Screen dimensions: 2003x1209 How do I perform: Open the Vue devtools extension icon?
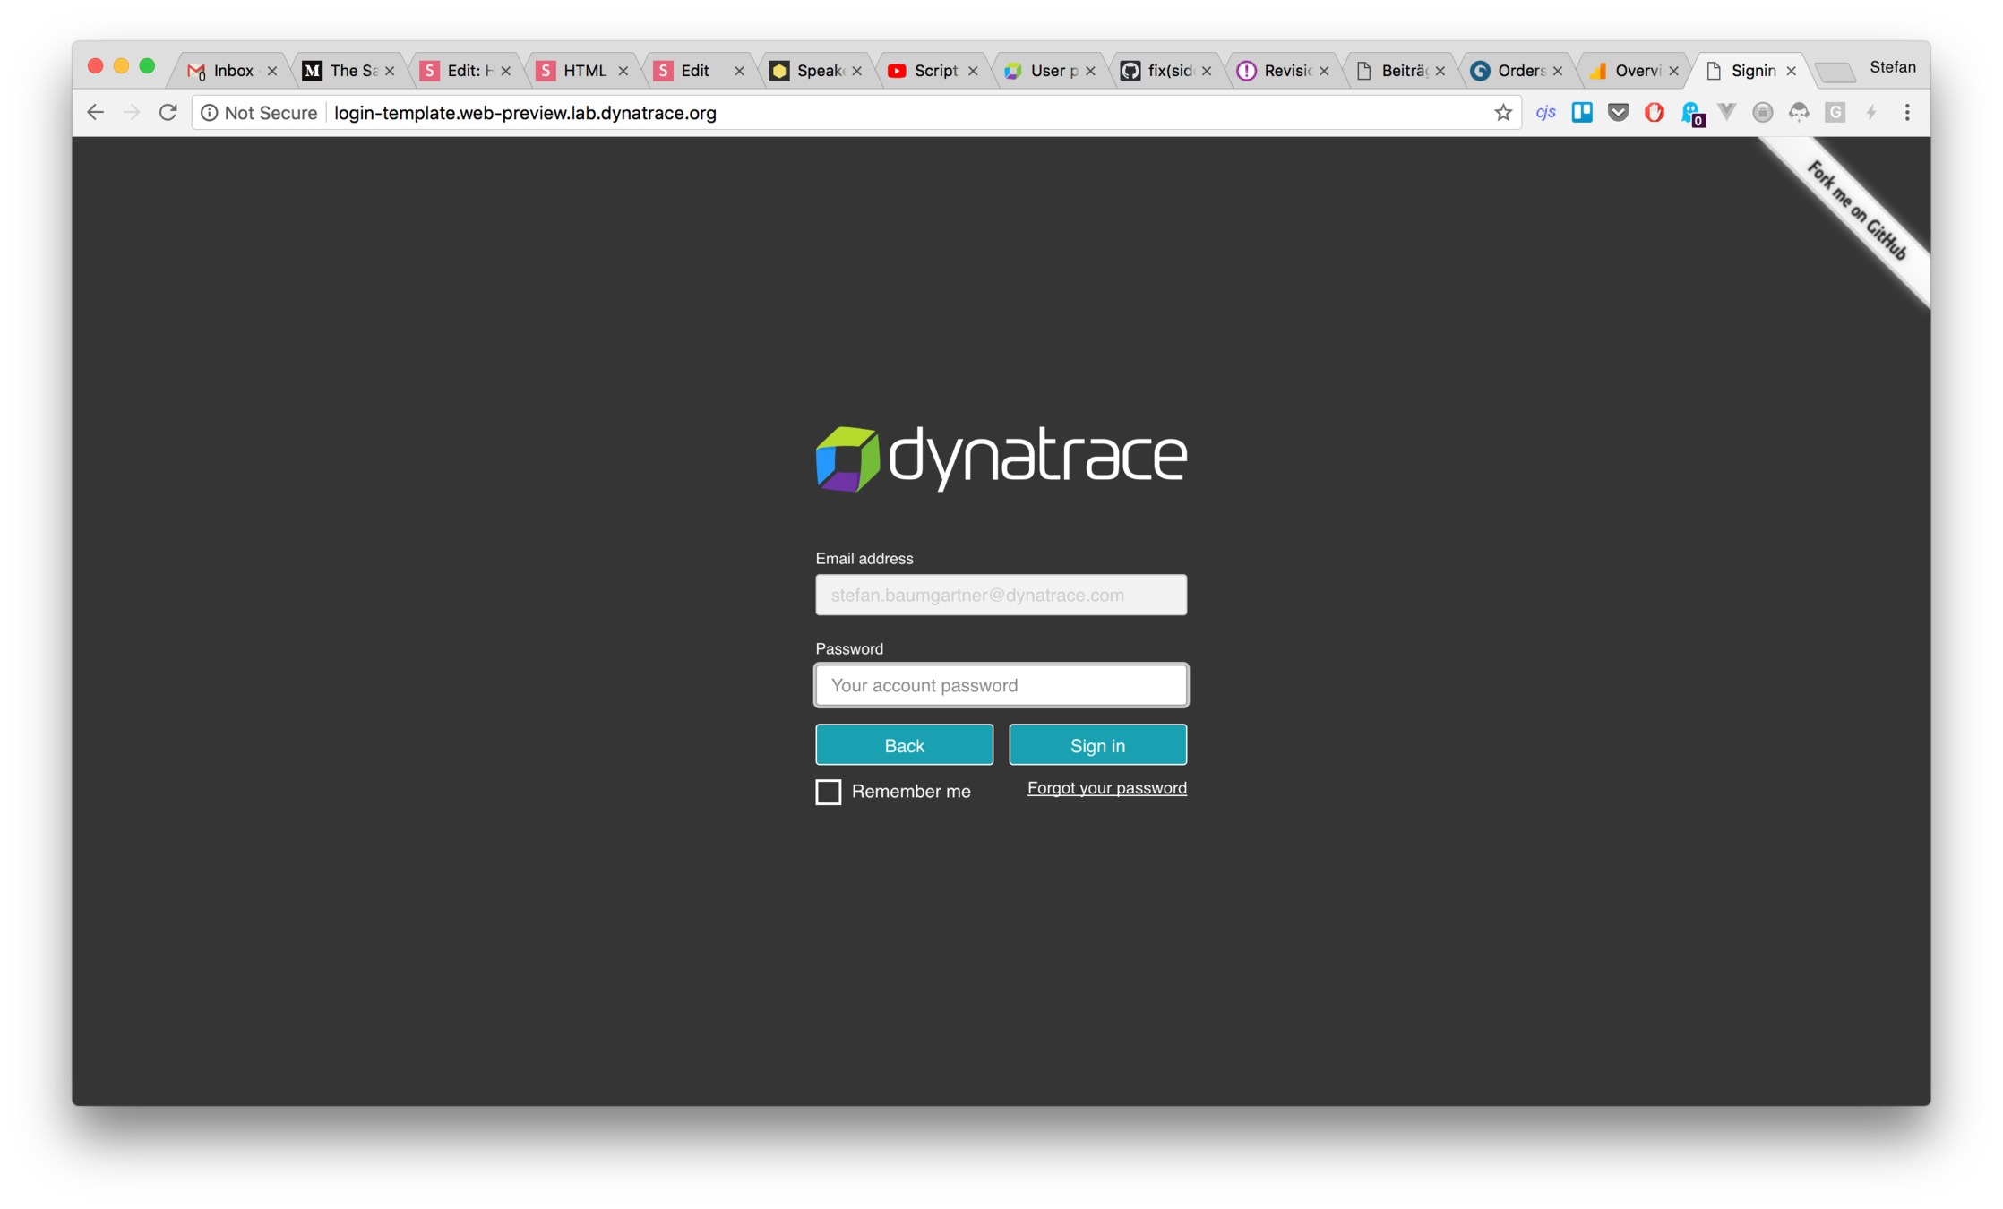pos(1726,112)
